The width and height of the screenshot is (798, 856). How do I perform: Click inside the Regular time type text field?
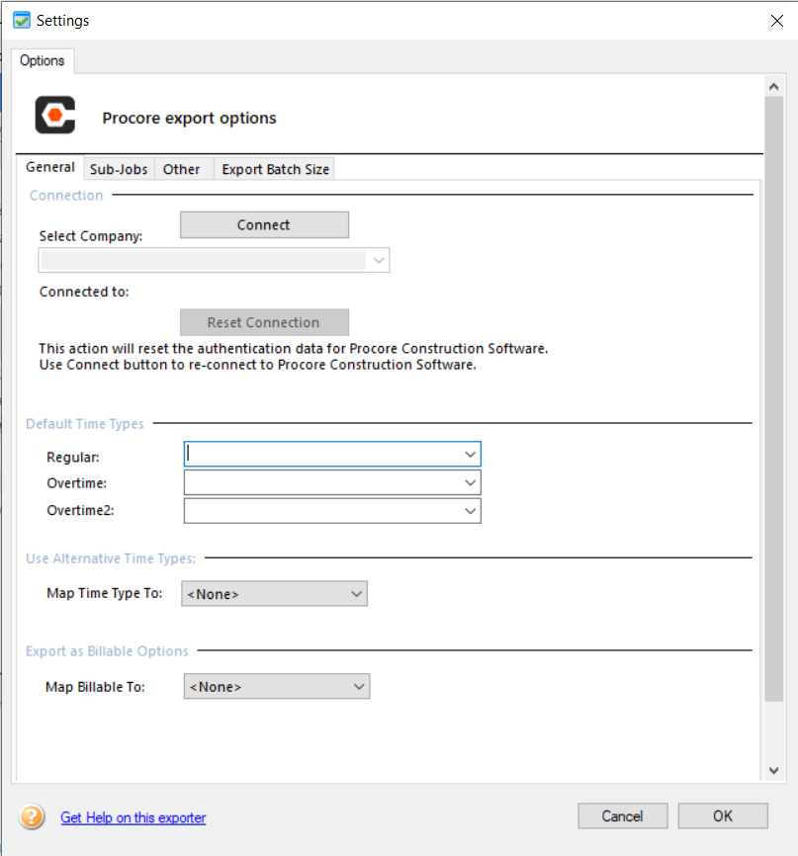pos(322,455)
